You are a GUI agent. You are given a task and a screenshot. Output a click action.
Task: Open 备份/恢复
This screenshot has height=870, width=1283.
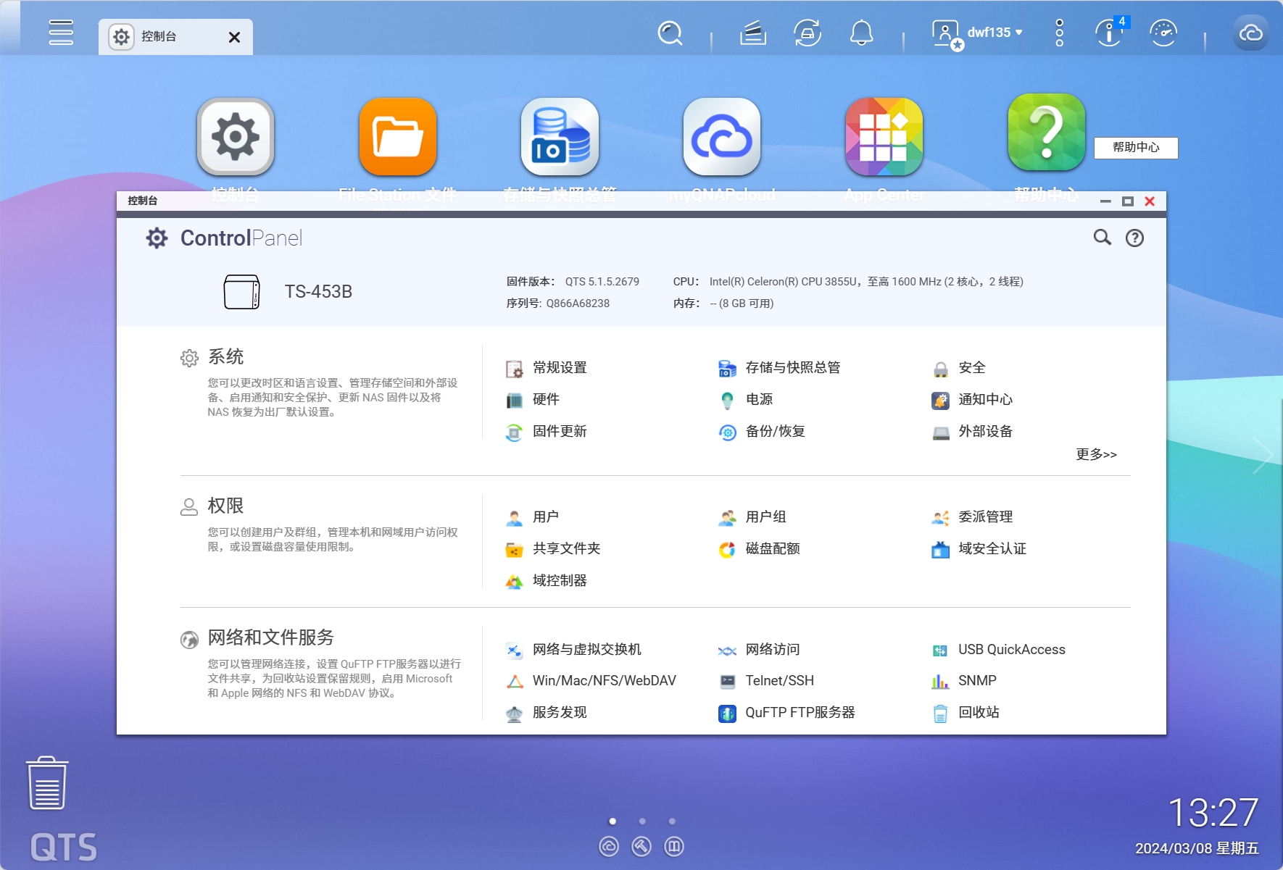[762, 432]
